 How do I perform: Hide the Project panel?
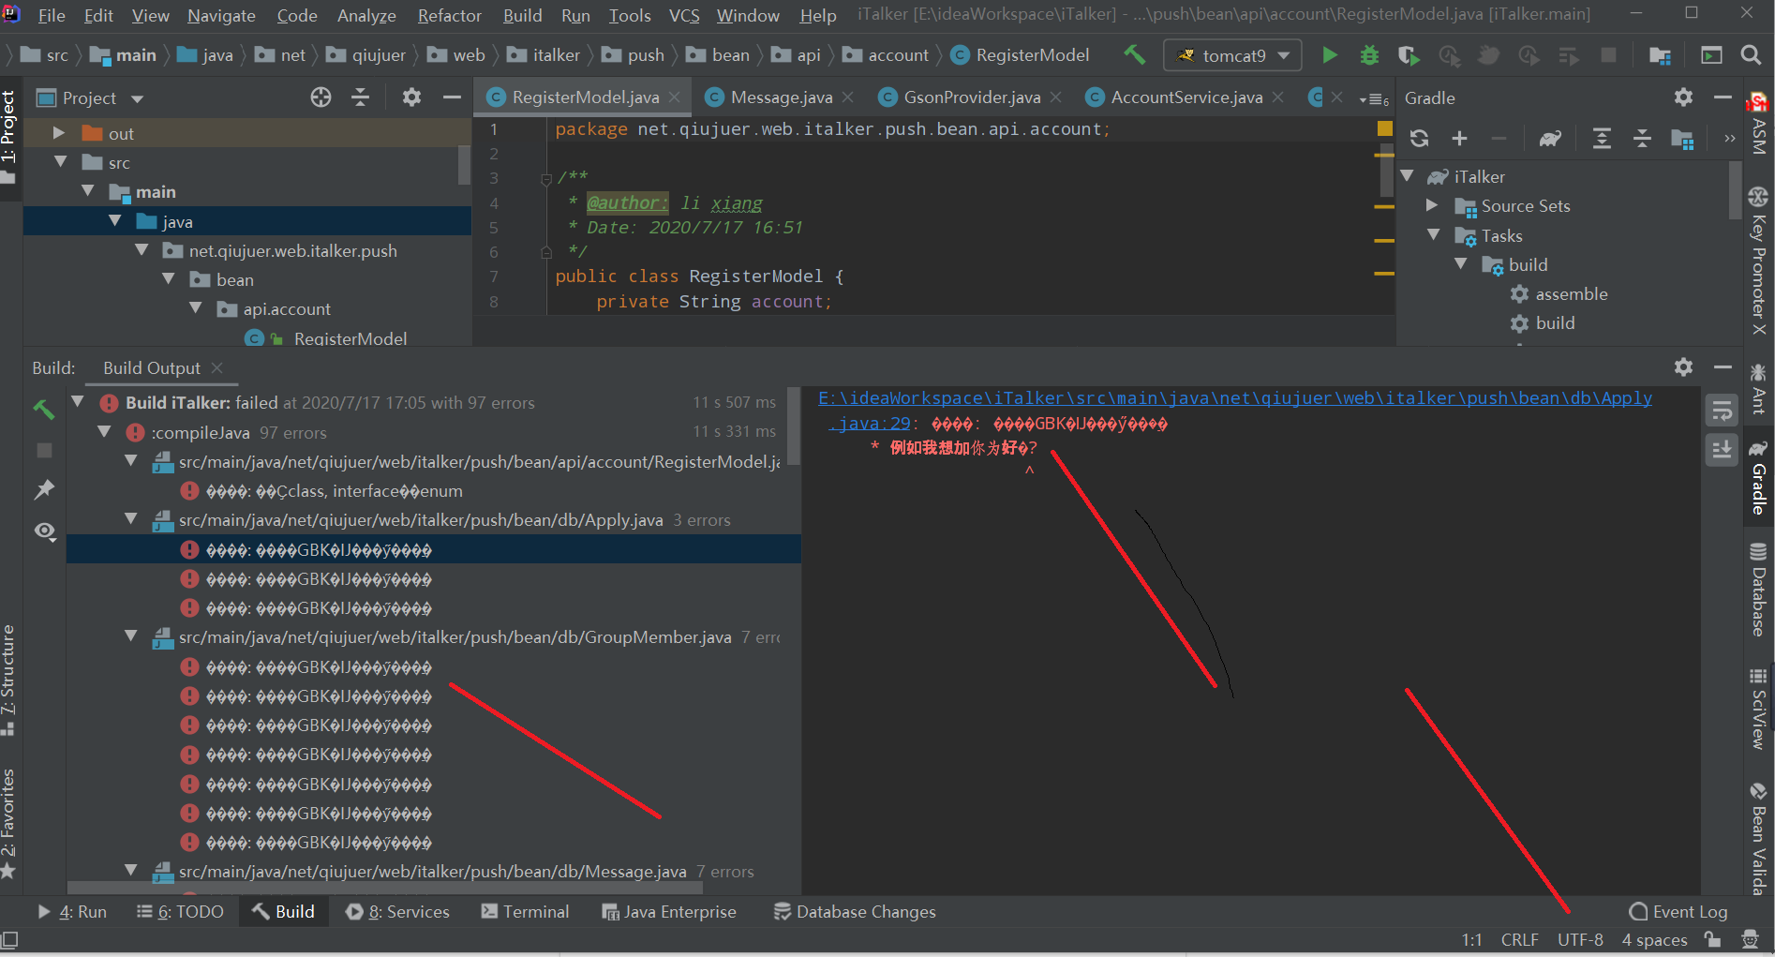click(x=452, y=97)
